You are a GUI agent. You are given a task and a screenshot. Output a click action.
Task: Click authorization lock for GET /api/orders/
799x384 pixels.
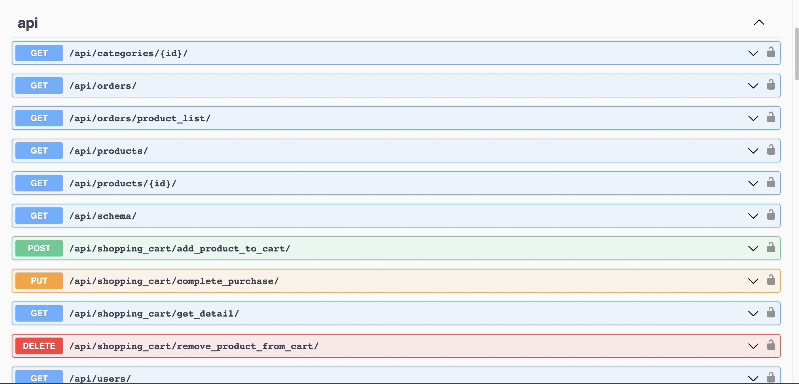tap(771, 85)
